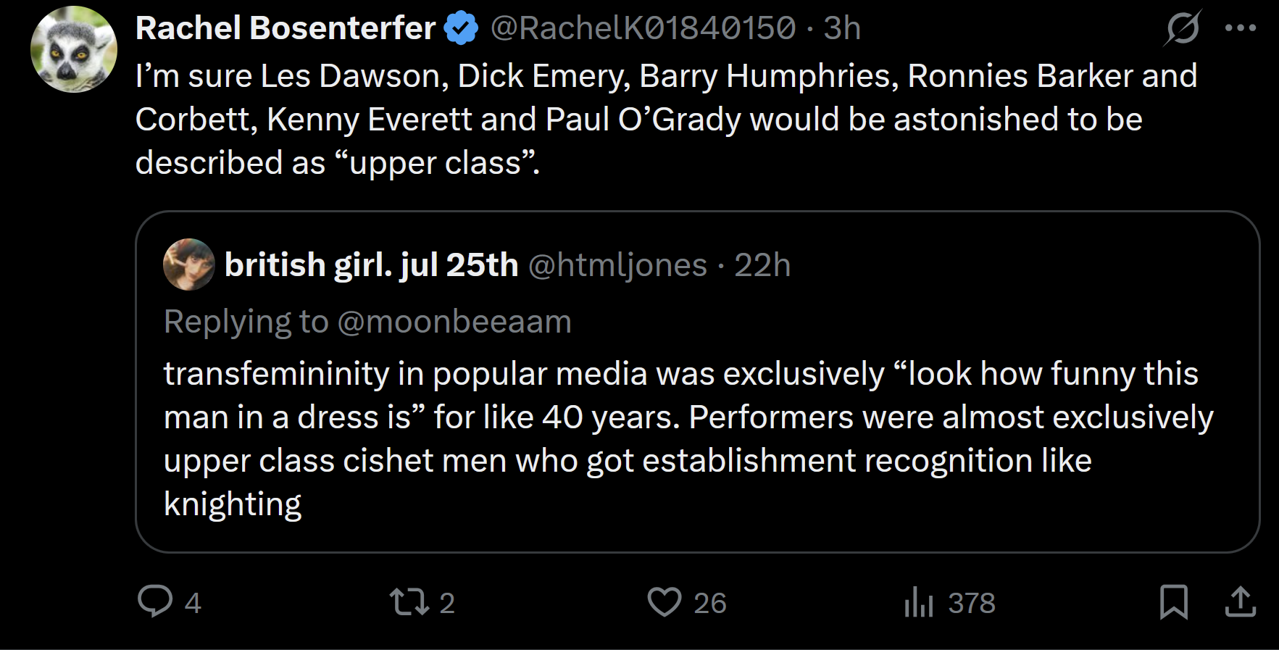Screen dimensions: 1279x650
Task: Click the share upload icon
Action: tap(1241, 602)
